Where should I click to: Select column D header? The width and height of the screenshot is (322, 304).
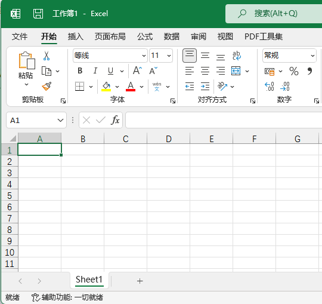coord(168,139)
